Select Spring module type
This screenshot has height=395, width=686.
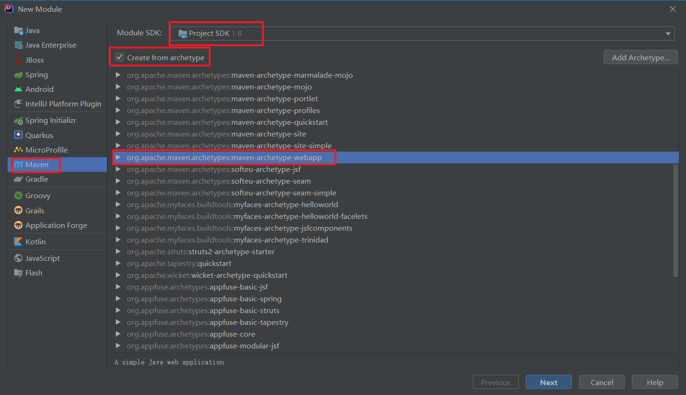pos(57,75)
